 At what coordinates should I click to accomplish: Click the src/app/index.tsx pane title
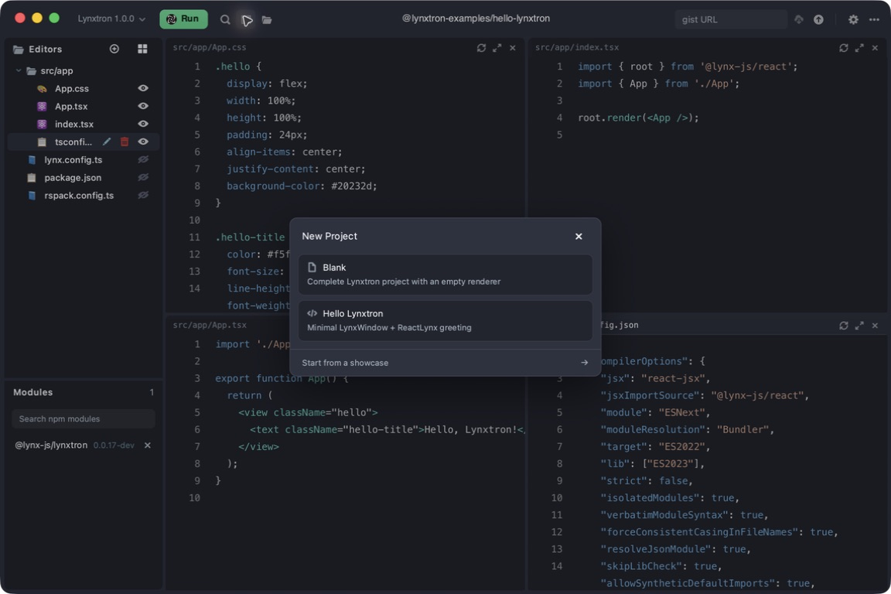[577, 47]
